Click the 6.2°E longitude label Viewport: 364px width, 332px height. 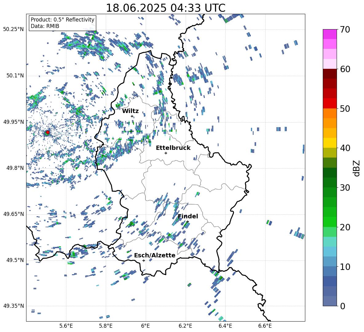(x=185, y=326)
